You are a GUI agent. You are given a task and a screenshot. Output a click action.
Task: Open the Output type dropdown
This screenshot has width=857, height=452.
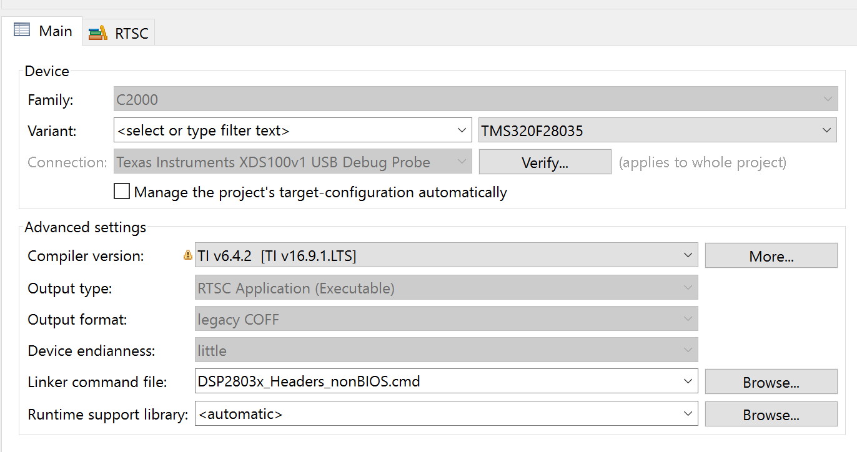446,288
